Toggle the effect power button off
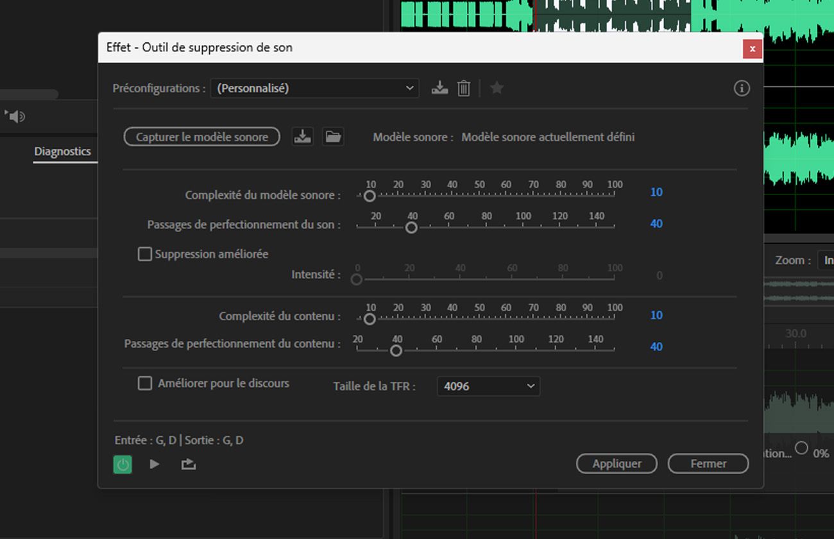 [123, 464]
